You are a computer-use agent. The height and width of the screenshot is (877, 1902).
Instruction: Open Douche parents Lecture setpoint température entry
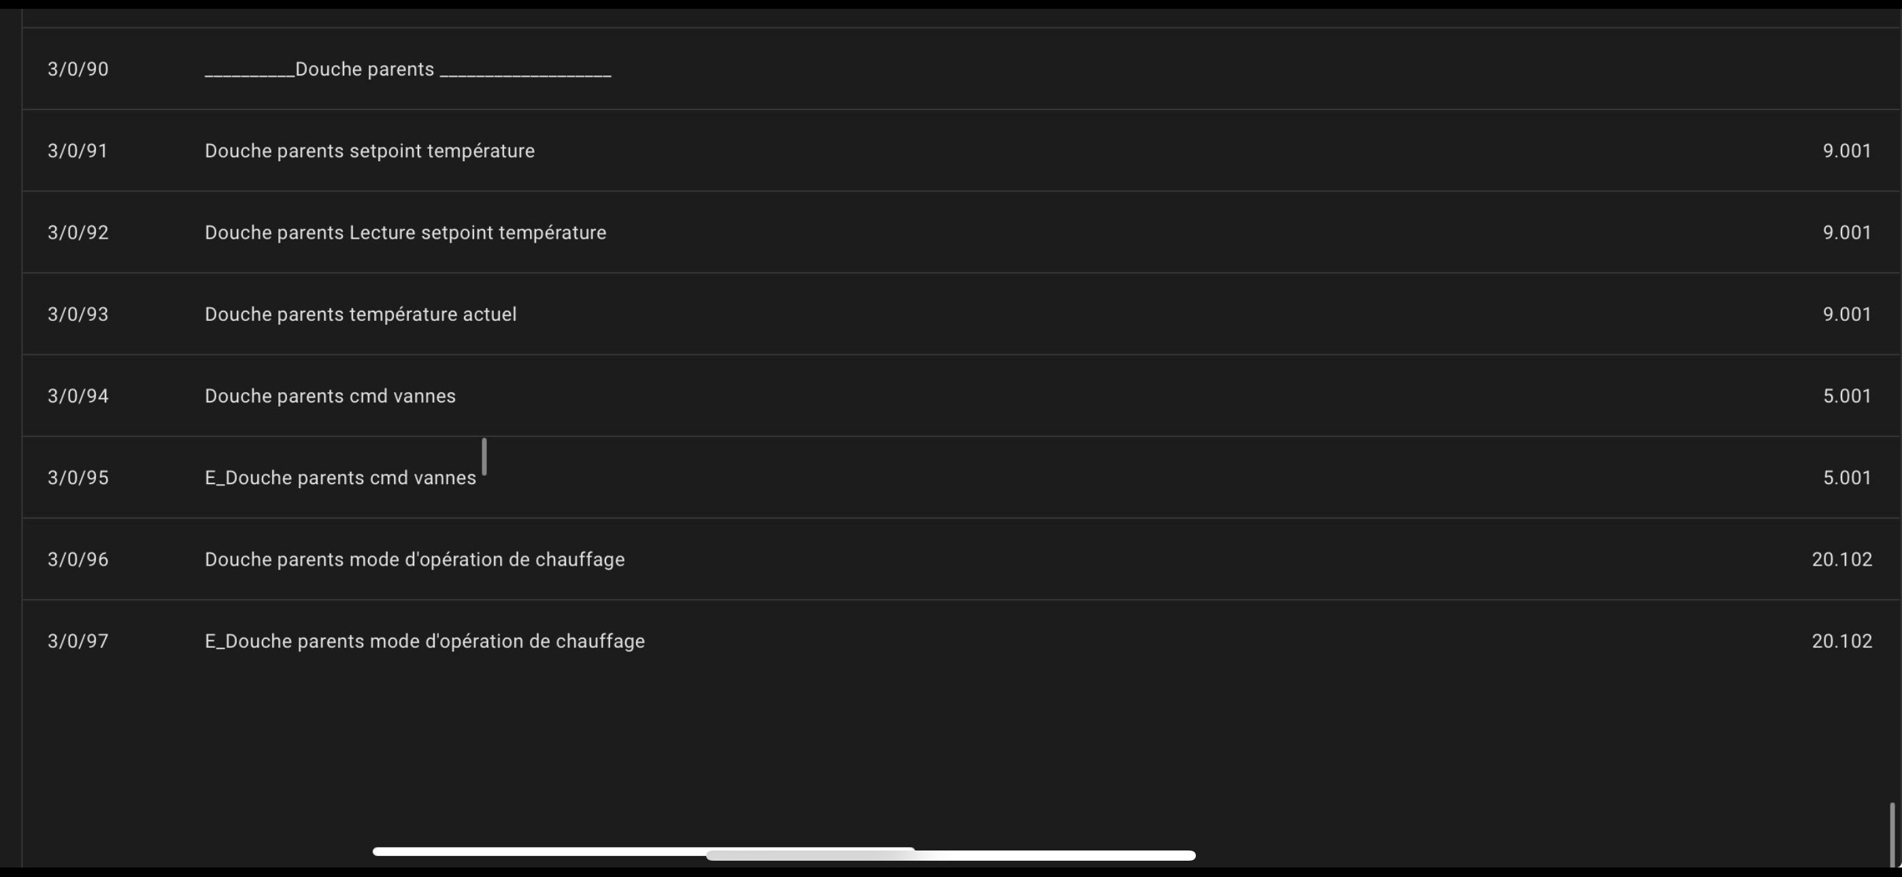pos(961,233)
